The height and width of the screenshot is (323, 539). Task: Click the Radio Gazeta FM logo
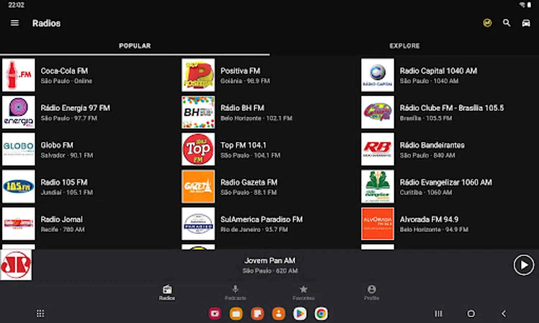click(198, 186)
